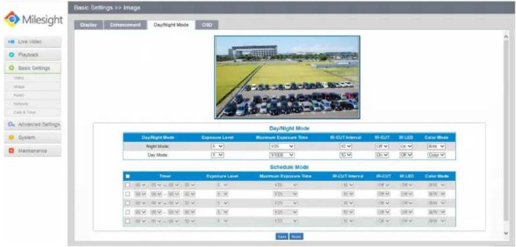Open Night Mode Exposure Level dropdown

[x=217, y=146]
